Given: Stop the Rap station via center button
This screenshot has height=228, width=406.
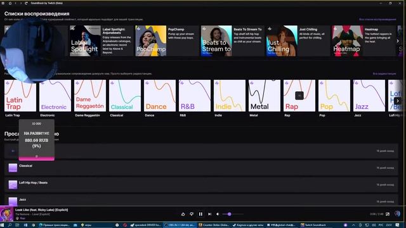Looking at the screenshot, I should pos(299,96).
